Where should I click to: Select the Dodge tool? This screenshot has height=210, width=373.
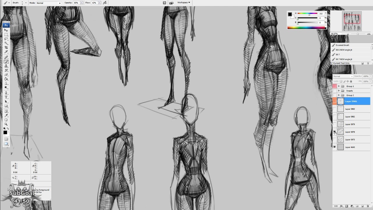click(x=6, y=88)
